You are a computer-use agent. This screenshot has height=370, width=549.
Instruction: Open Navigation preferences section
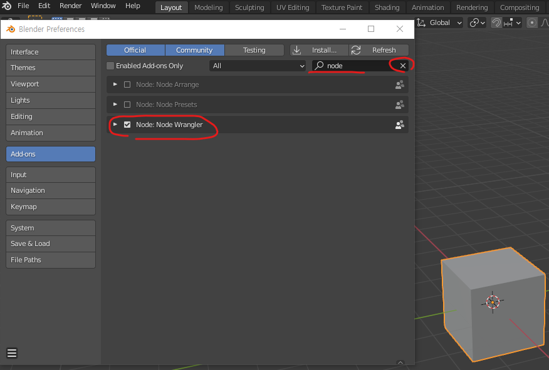click(51, 190)
